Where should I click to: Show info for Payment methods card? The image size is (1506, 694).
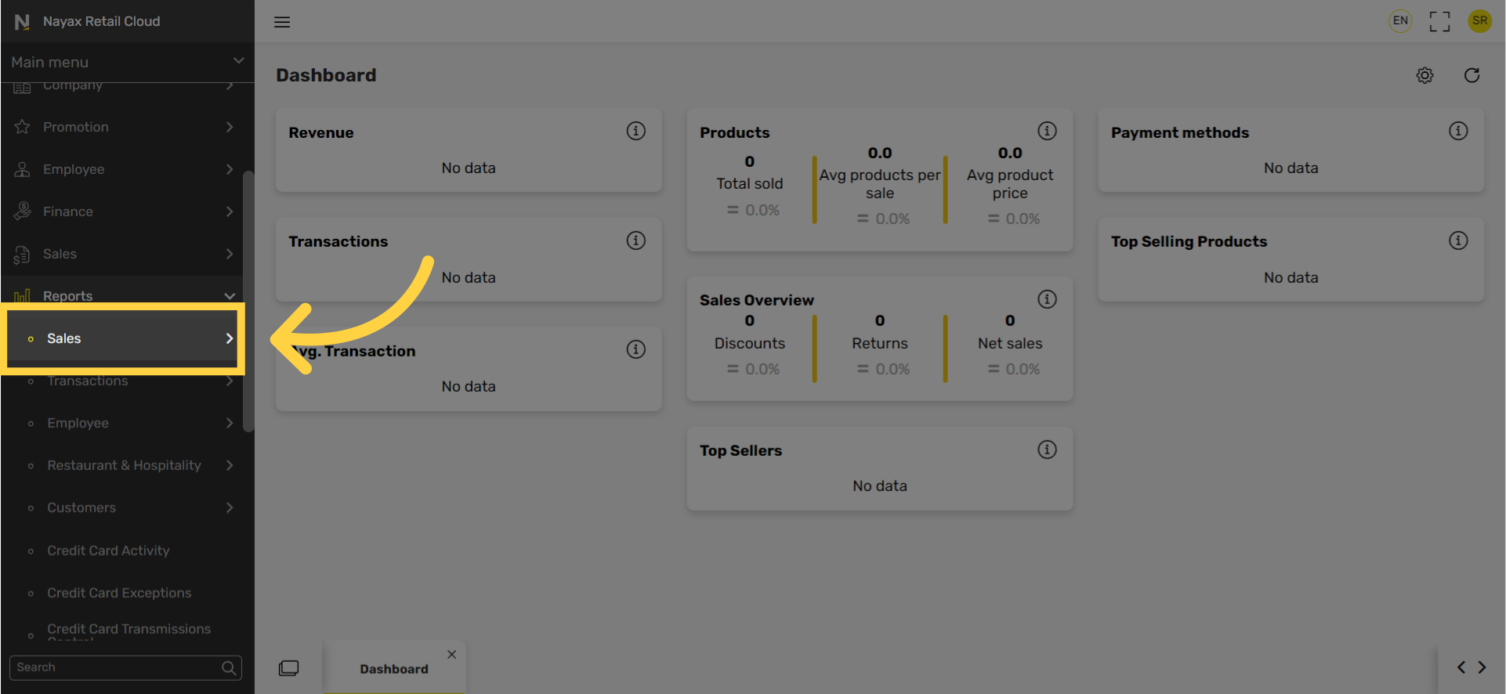point(1457,131)
